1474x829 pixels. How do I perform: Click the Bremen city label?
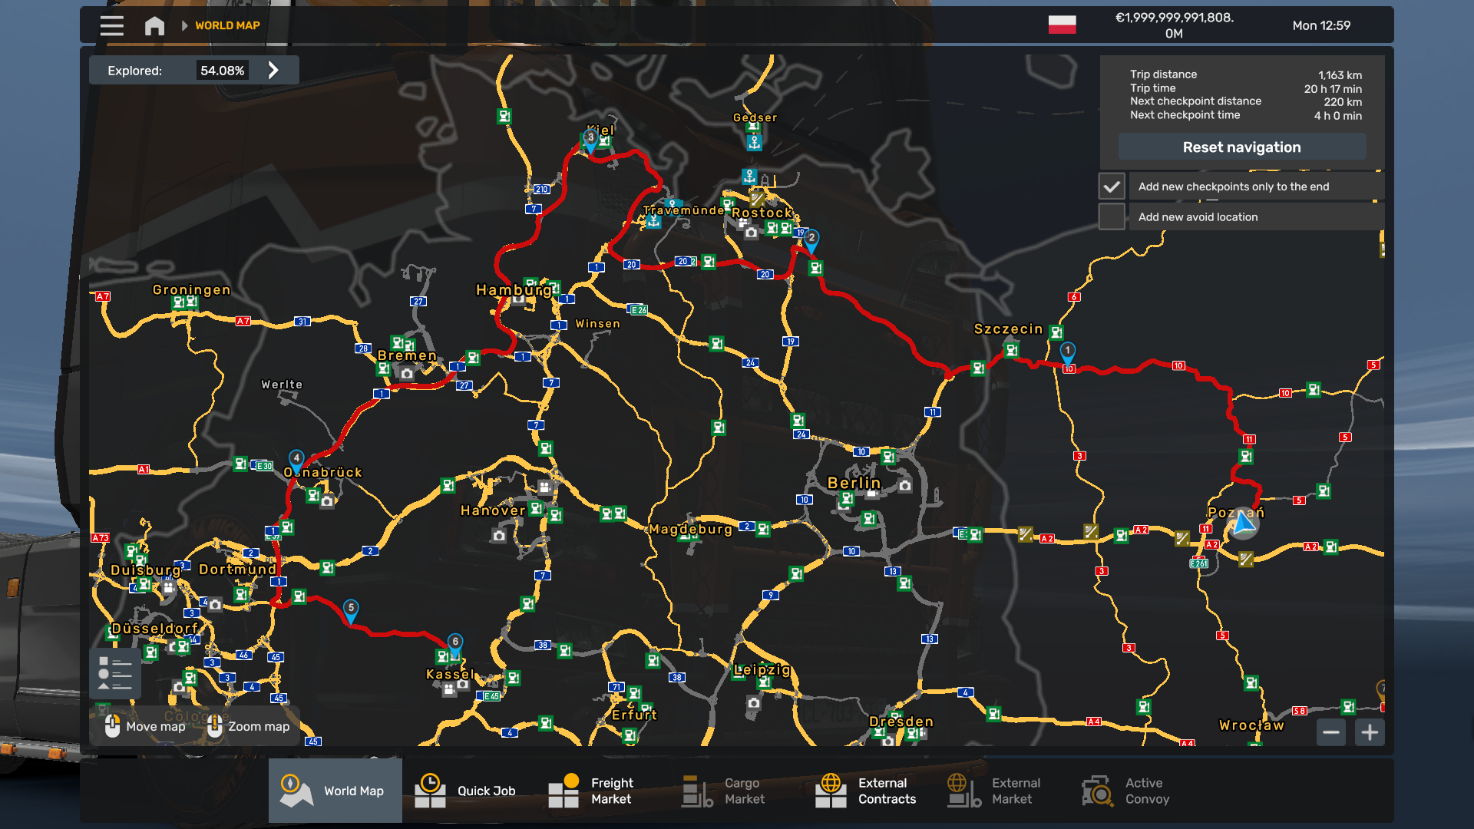tap(407, 355)
